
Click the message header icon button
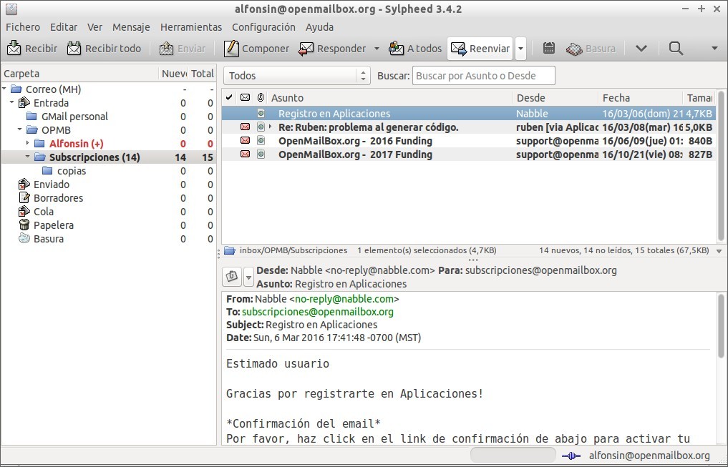[232, 277]
